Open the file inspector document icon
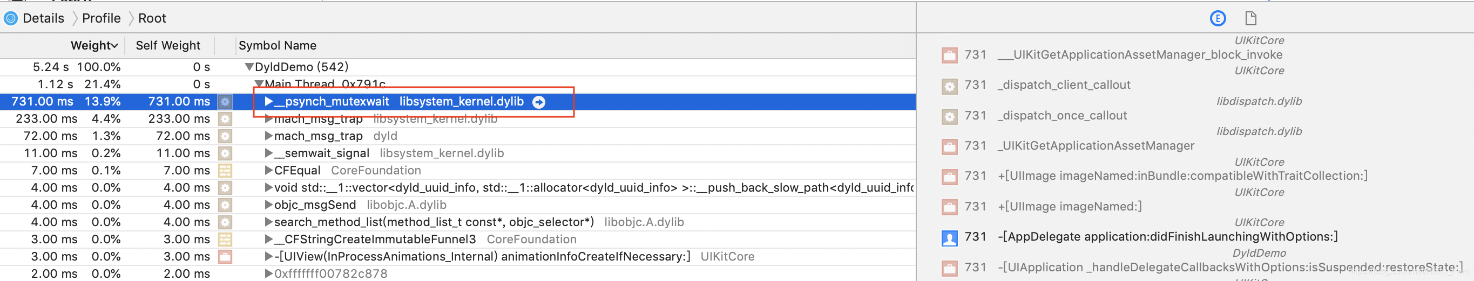 1250,18
